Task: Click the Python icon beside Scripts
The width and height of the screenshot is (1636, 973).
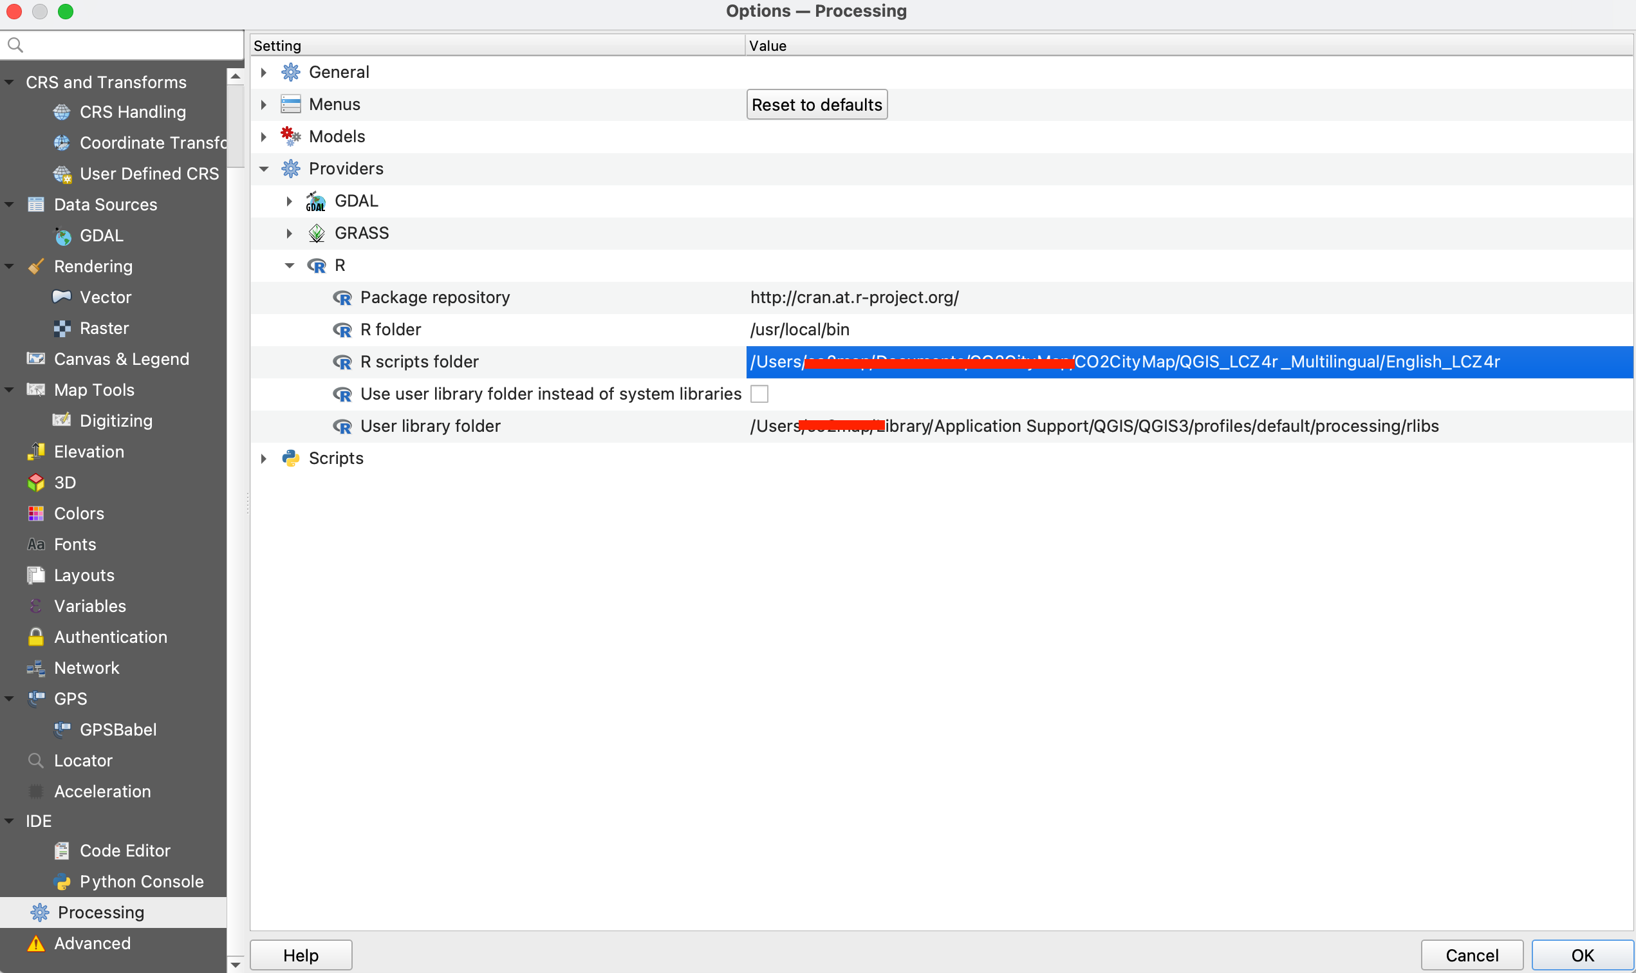Action: pyautogui.click(x=290, y=458)
